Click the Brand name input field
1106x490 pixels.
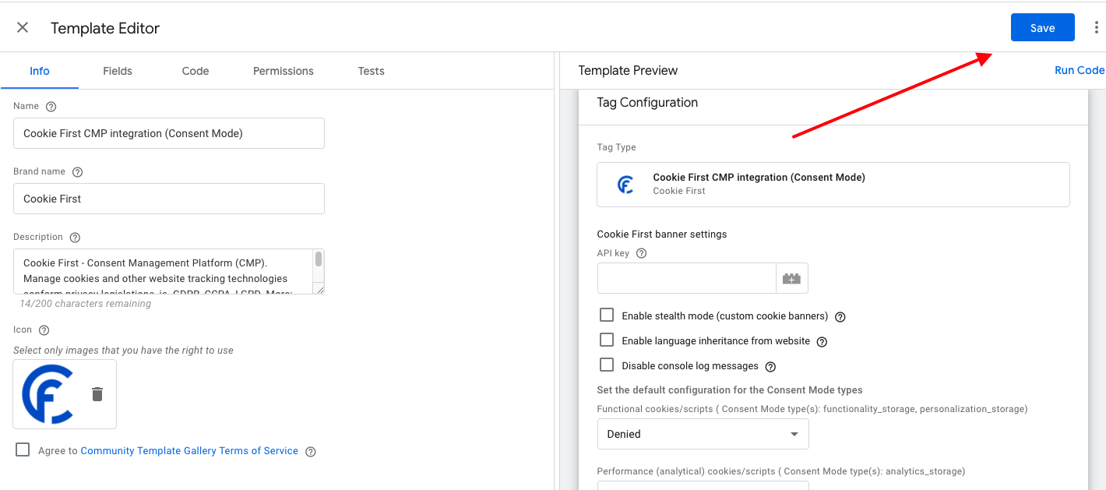(169, 199)
